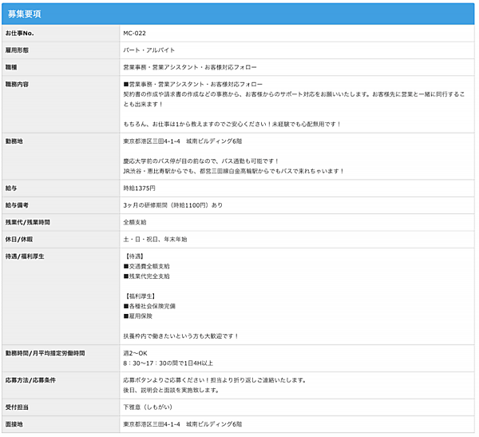Click the 職種 row label
Screen dimensions: 479x437
(12, 67)
